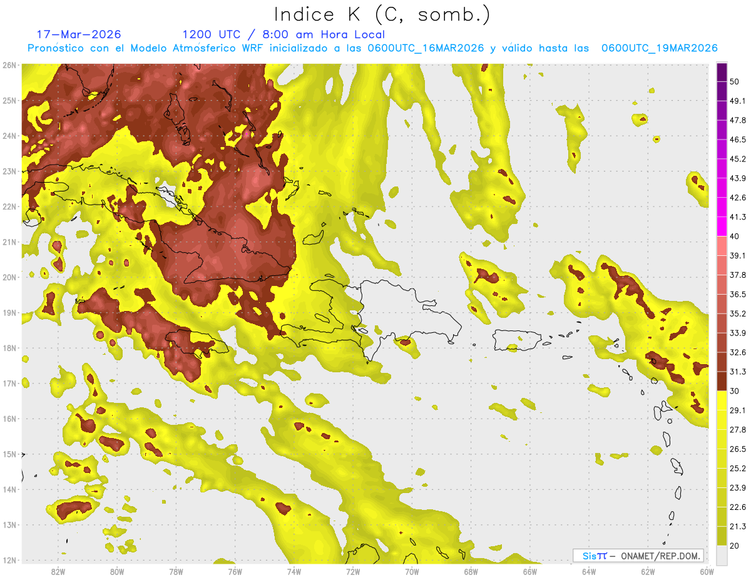Screen dimensions: 751x580
Task: Pick the dark brown swatch between 30 and 31.3
Action: click(722, 381)
